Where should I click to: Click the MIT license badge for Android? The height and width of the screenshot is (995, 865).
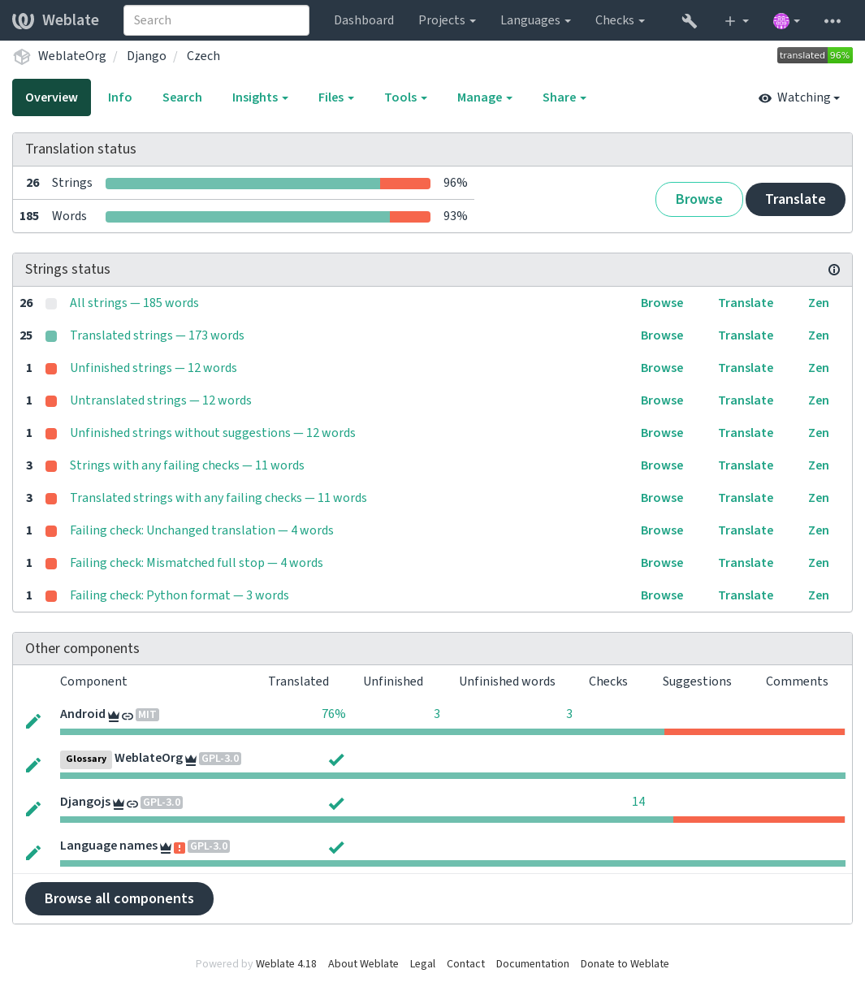(x=147, y=715)
